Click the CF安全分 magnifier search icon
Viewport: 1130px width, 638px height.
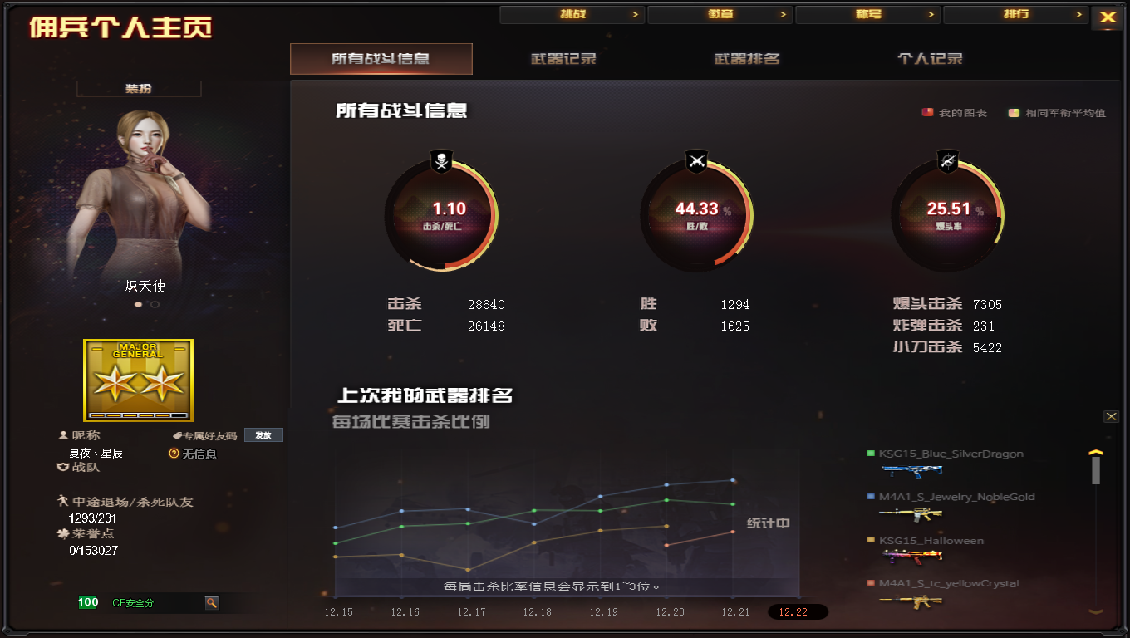pos(212,602)
